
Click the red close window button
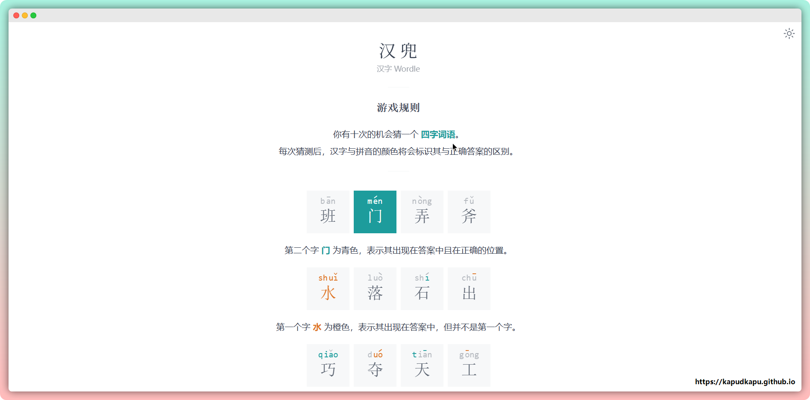pos(16,15)
